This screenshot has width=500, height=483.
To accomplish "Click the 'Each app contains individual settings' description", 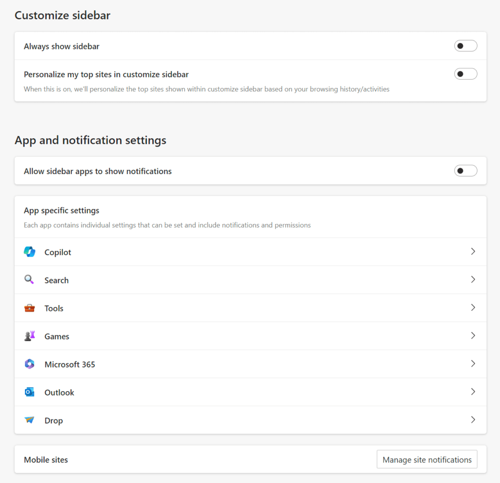I will [167, 225].
